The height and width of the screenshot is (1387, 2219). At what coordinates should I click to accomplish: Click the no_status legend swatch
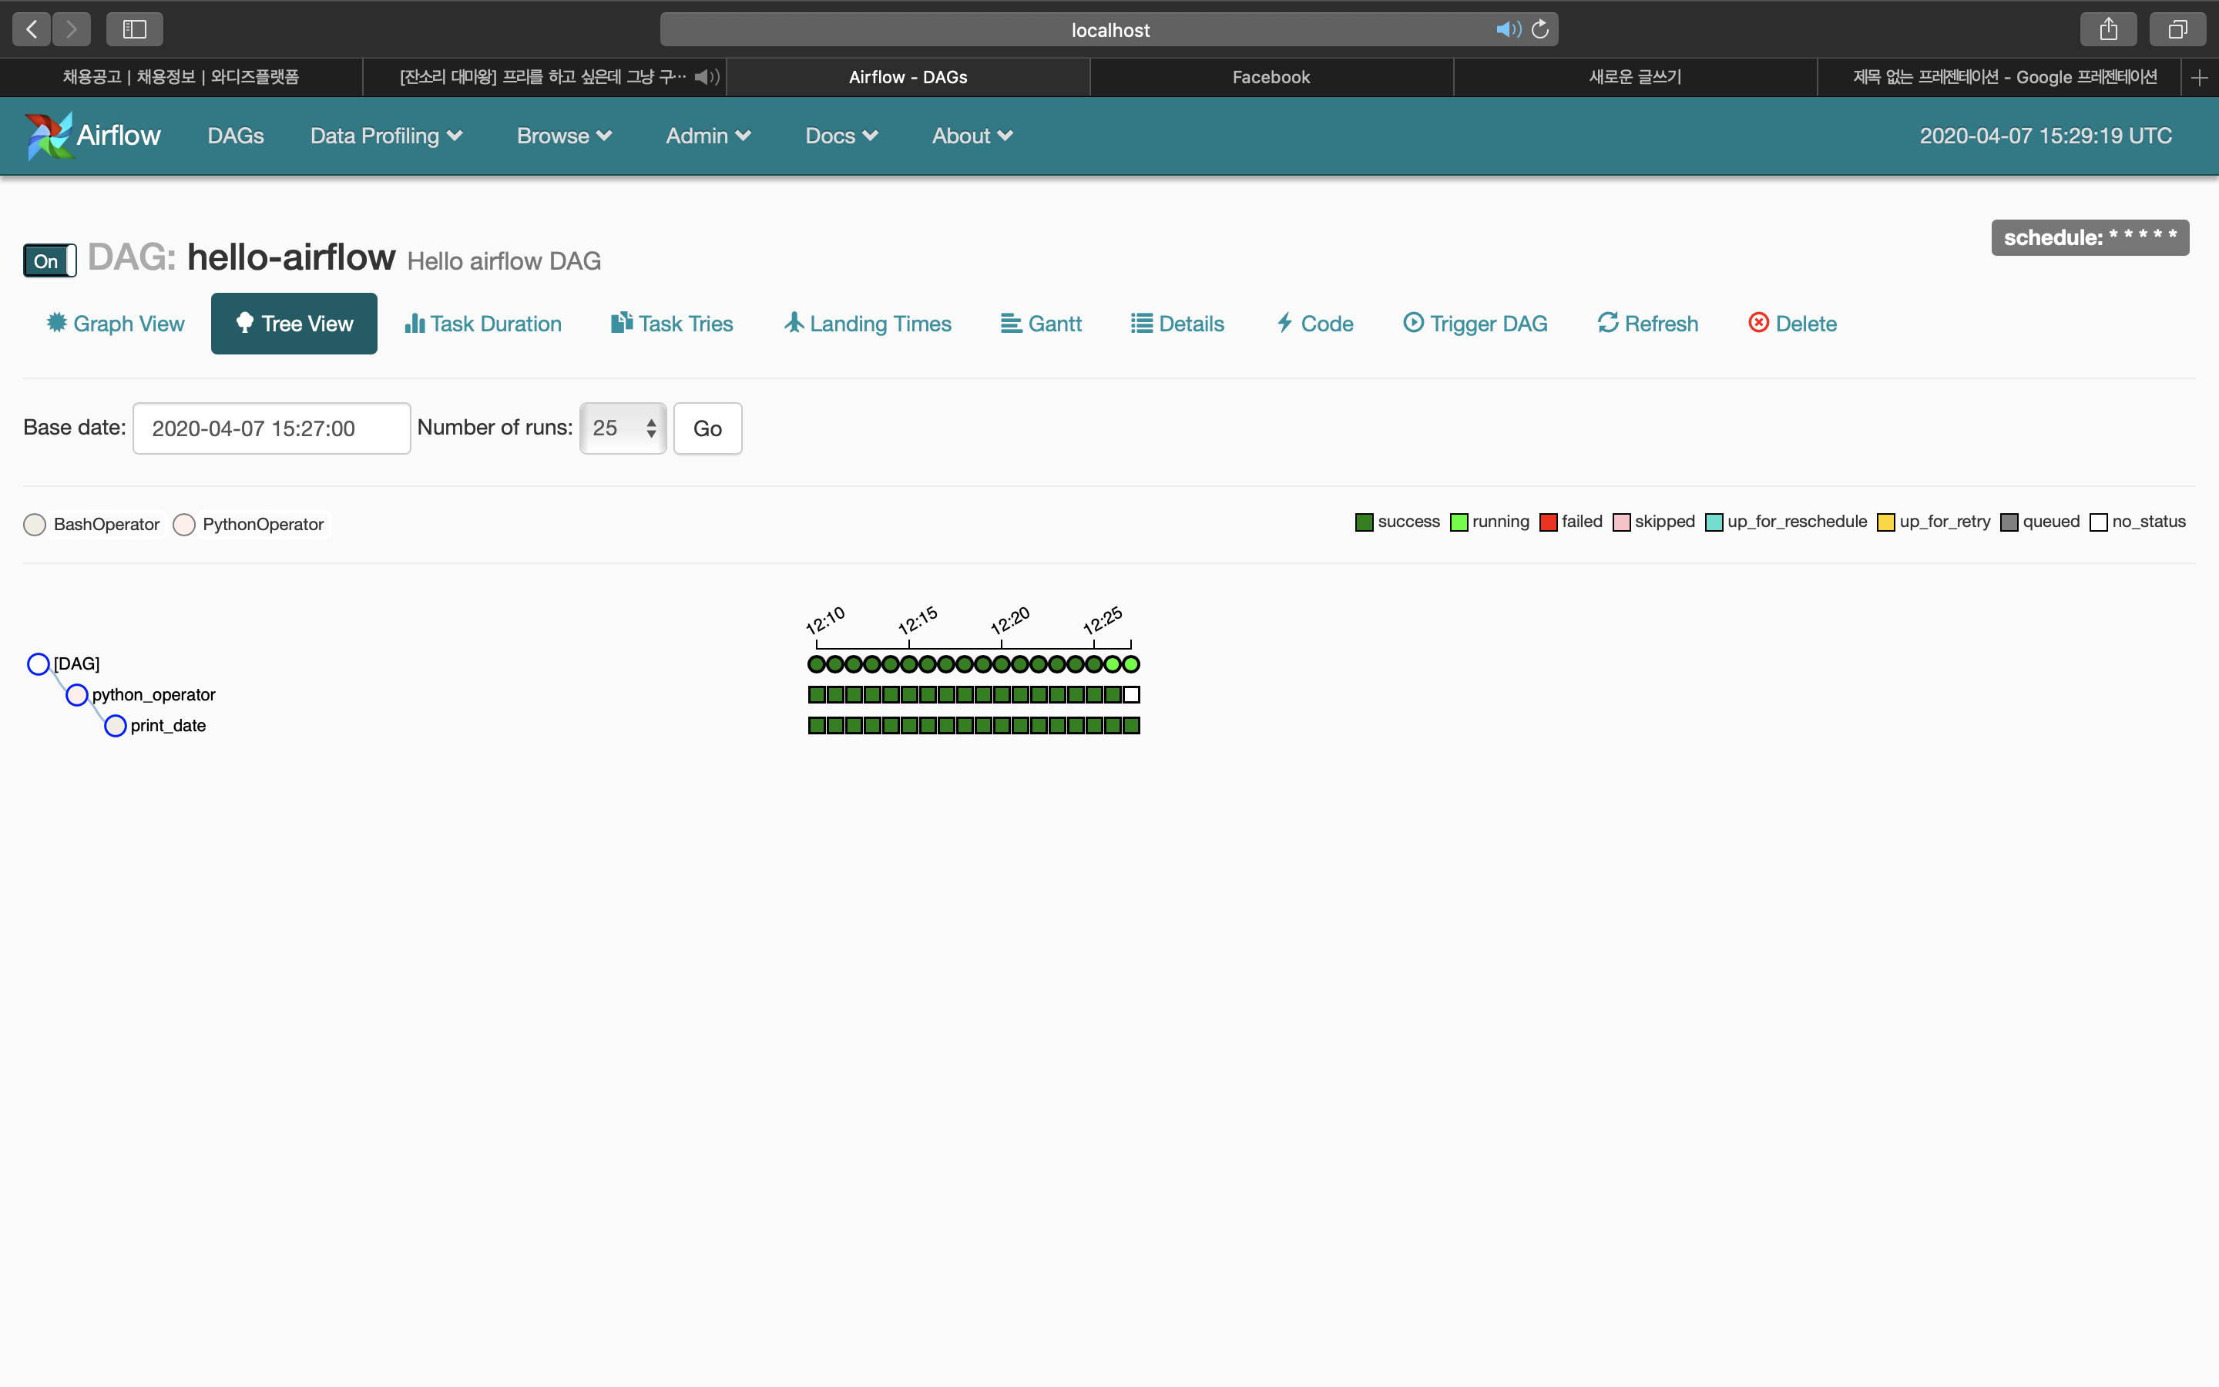tap(2099, 523)
